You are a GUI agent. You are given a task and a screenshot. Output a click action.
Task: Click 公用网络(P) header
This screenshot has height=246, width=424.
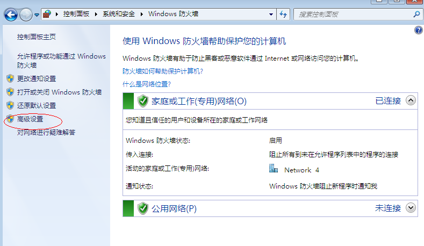[174, 208]
